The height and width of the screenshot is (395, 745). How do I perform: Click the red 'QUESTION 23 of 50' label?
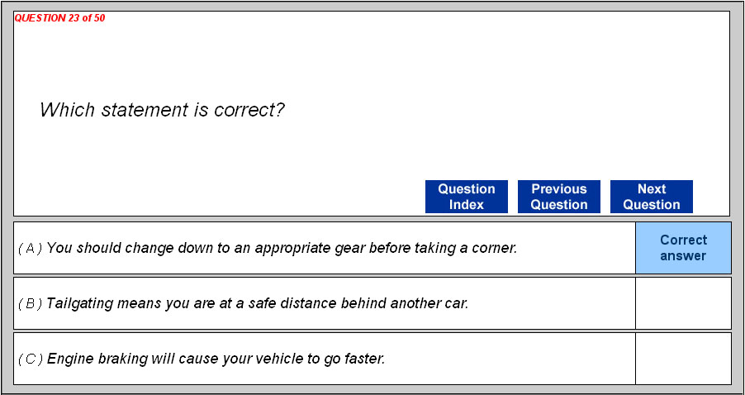59,18
